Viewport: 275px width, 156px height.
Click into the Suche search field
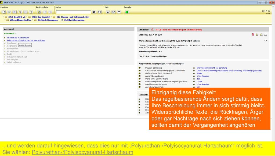(74, 12)
